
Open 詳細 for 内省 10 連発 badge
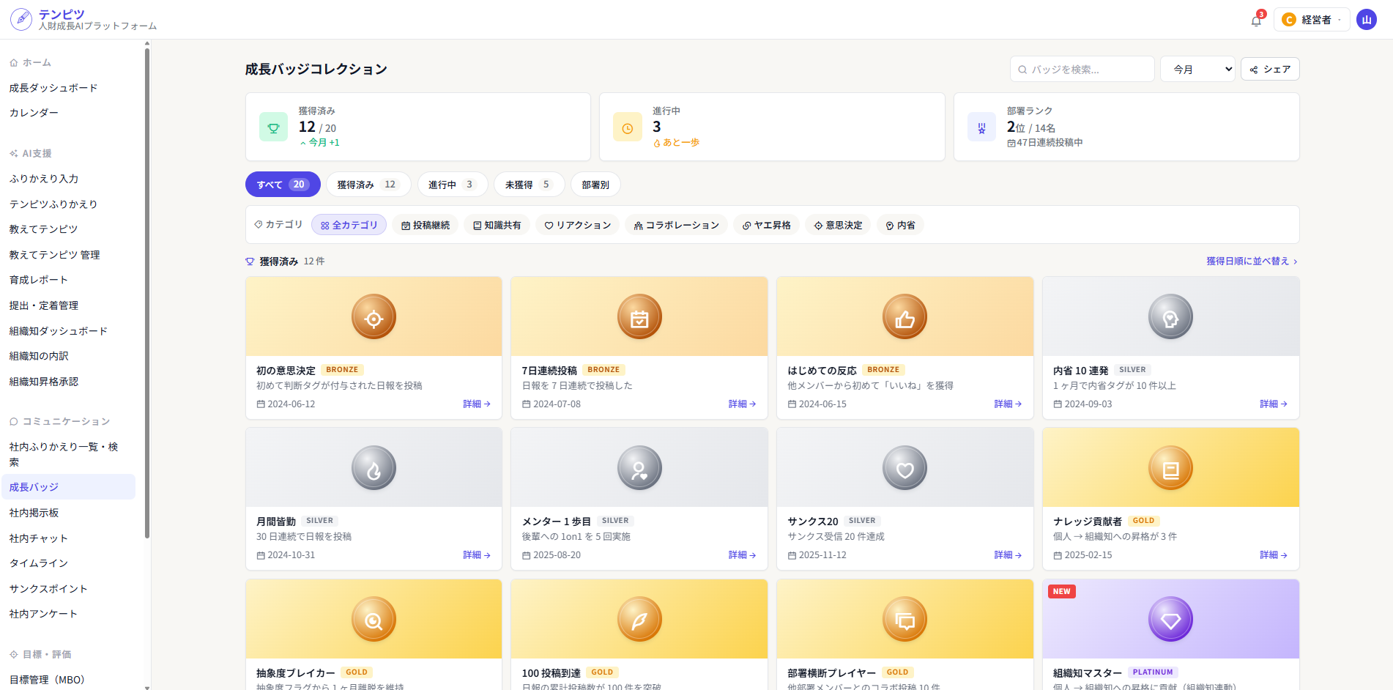(x=1274, y=404)
